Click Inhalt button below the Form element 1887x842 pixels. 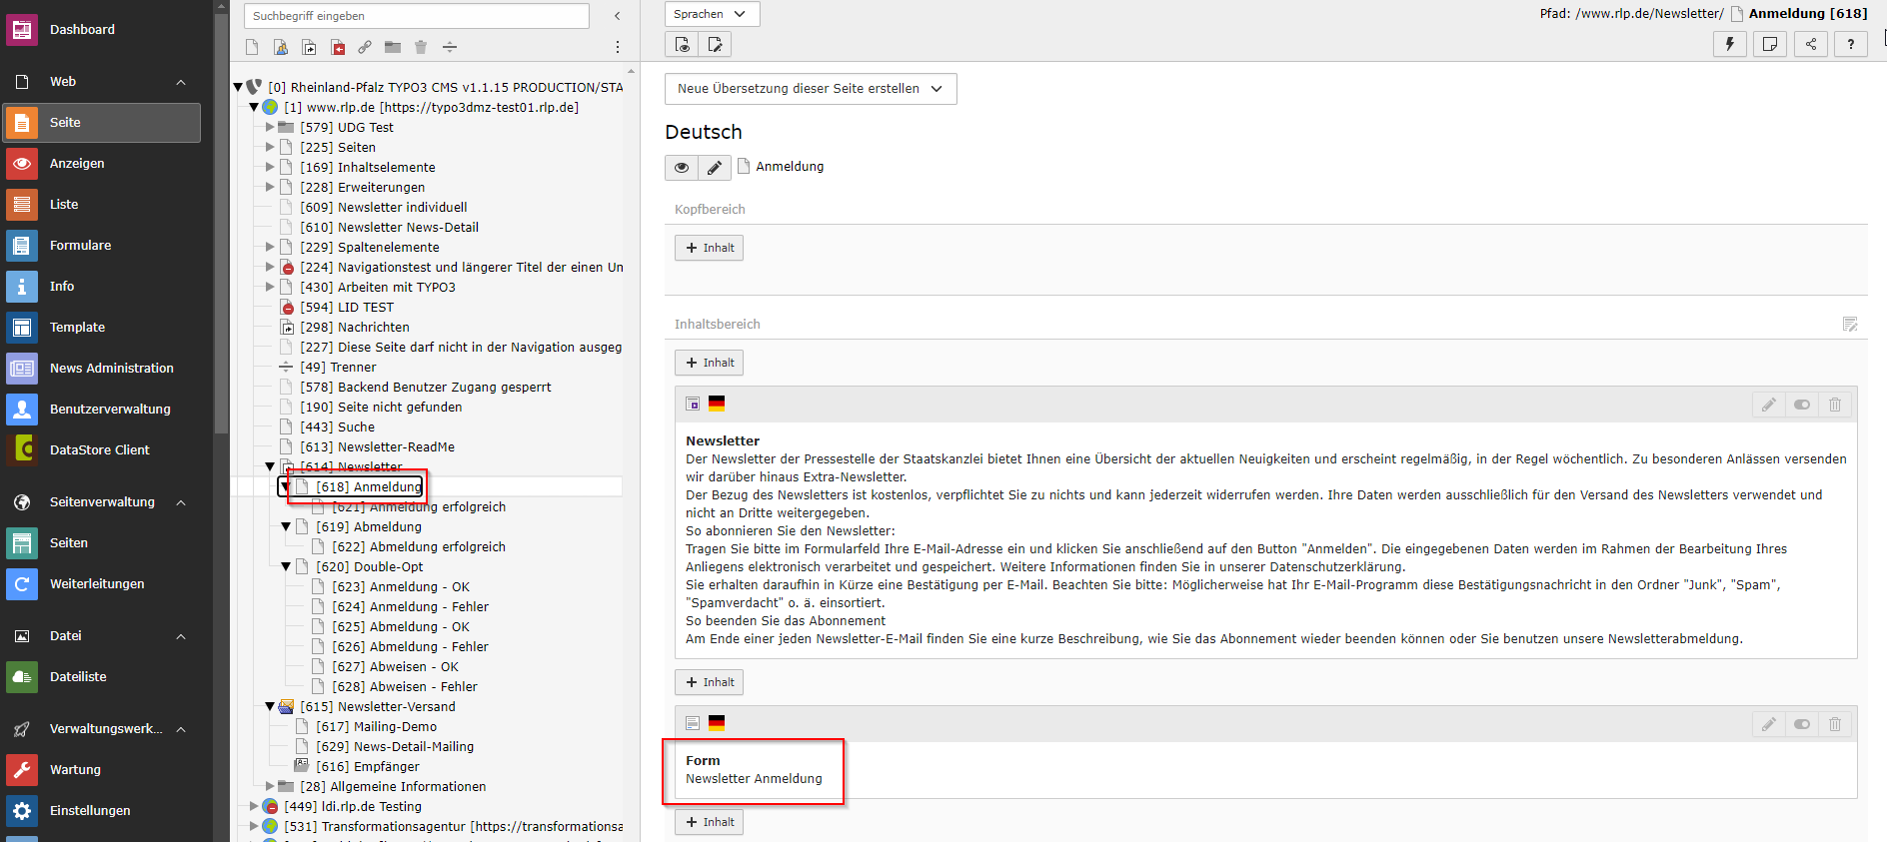709,822
